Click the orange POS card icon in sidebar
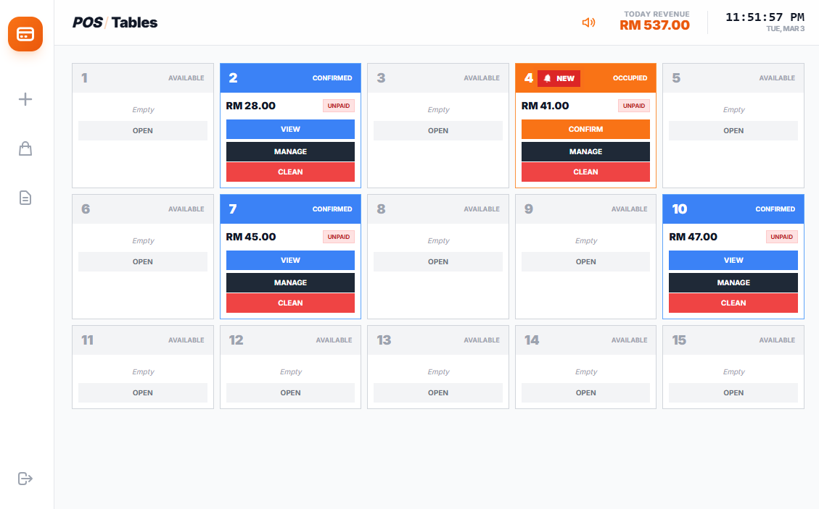 pos(25,34)
